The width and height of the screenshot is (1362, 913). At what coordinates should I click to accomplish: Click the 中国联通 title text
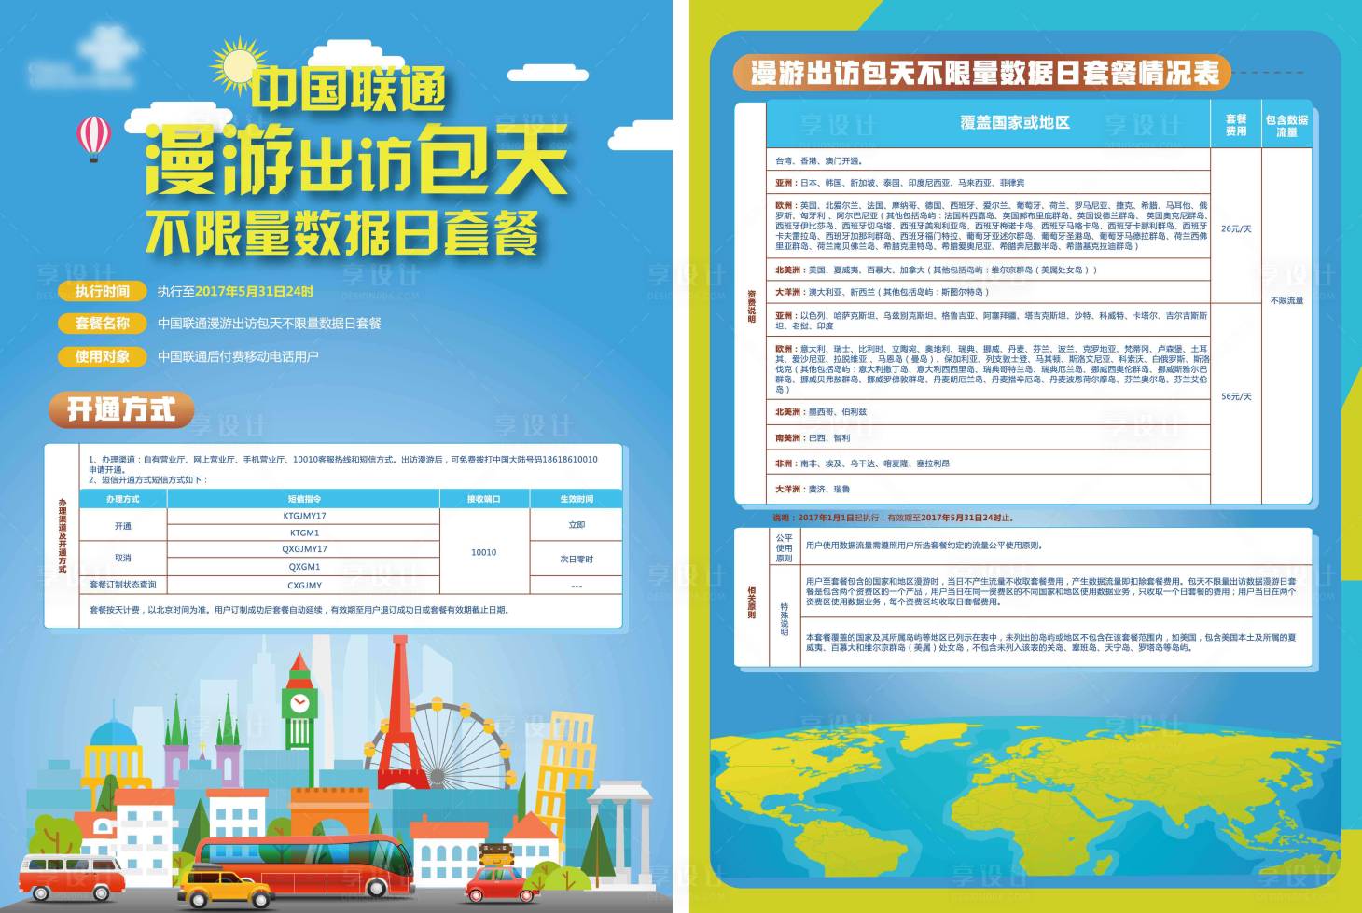pyautogui.click(x=348, y=89)
